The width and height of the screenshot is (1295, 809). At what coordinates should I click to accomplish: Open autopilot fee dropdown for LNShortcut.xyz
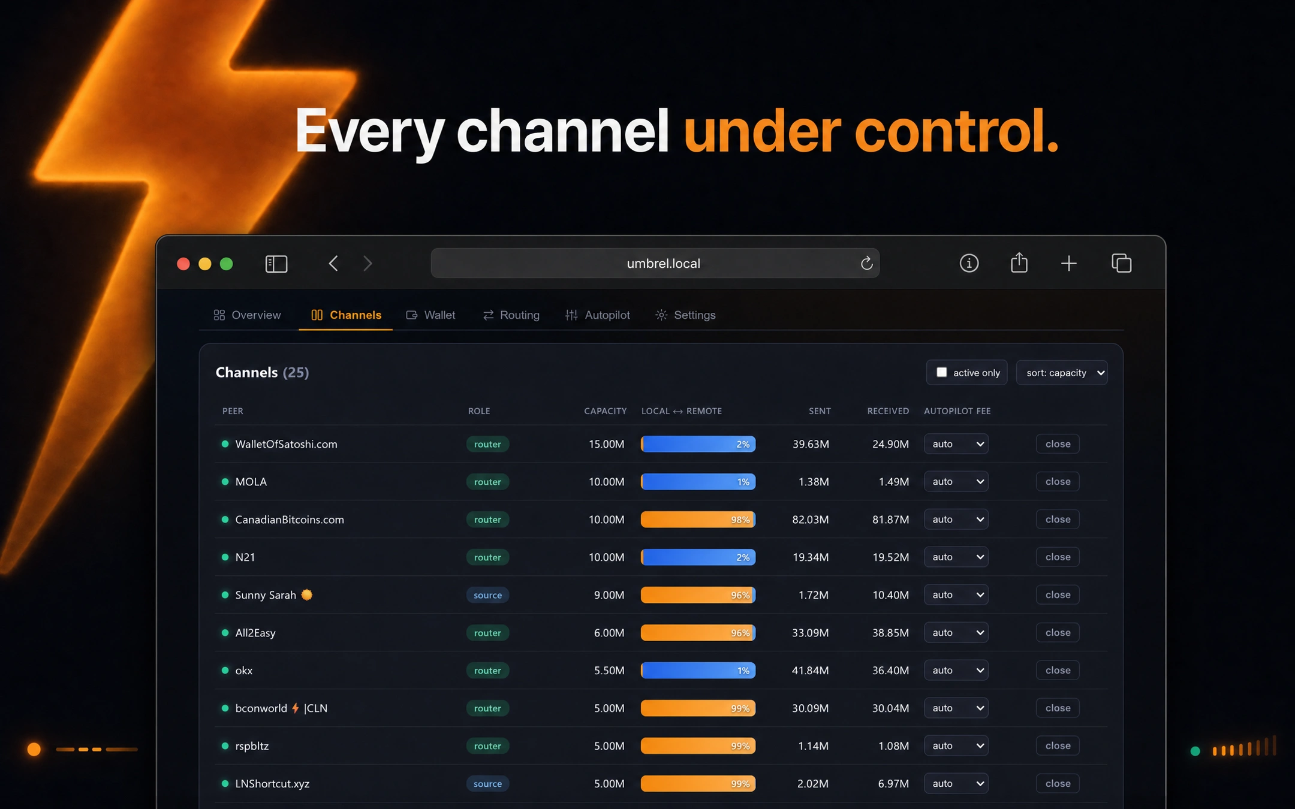pos(956,784)
